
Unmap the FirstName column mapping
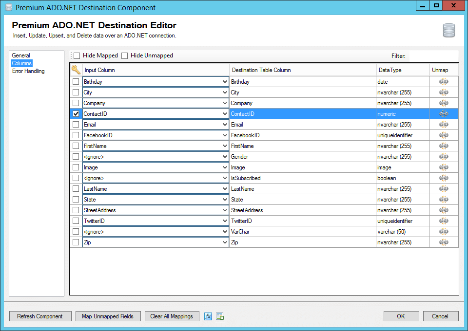[444, 146]
